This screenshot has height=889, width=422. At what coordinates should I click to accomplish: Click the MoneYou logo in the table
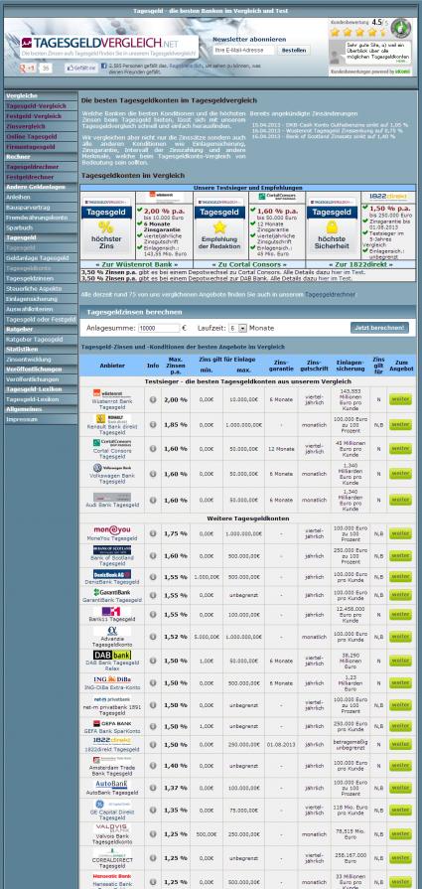point(112,529)
